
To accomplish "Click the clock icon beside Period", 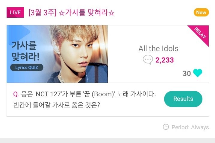I will [166, 127].
